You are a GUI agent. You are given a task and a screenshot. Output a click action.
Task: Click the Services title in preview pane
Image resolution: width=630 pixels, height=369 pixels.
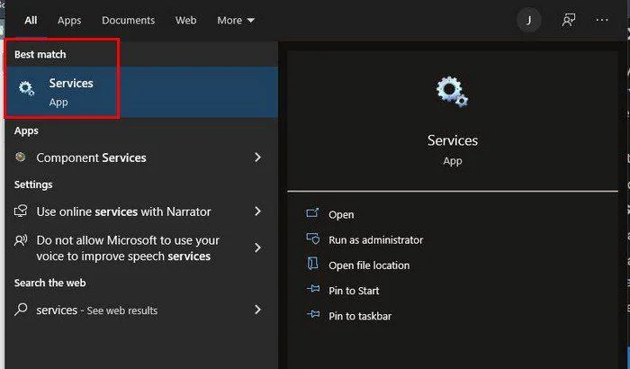coord(453,140)
